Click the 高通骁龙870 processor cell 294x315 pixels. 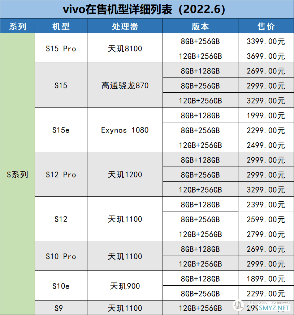tap(125, 85)
